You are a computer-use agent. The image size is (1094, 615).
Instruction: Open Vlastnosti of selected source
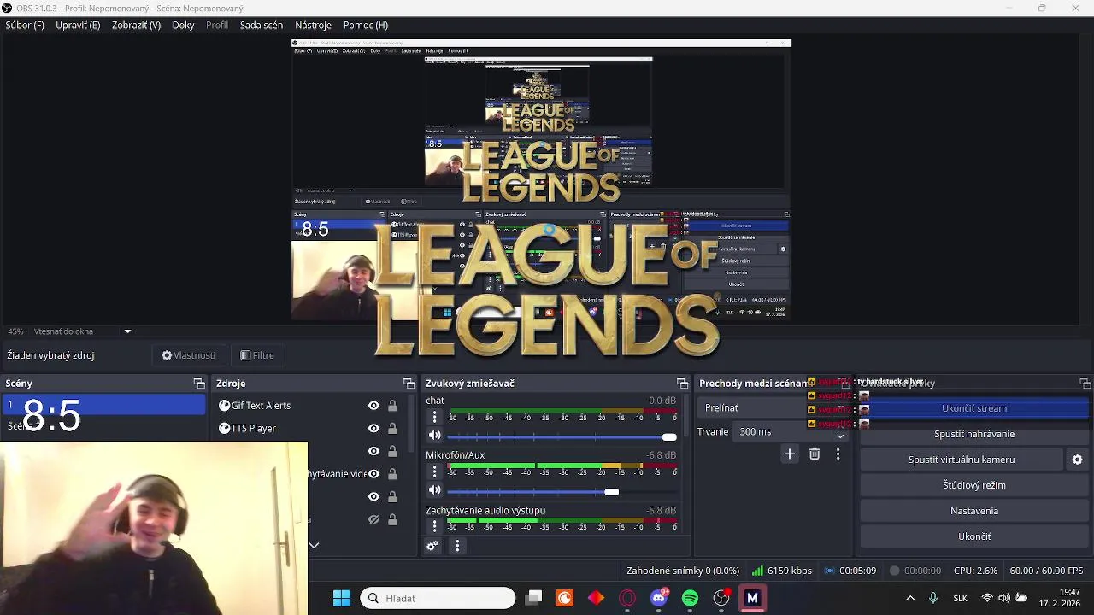tap(189, 355)
